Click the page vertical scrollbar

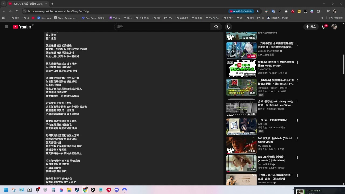(343, 64)
